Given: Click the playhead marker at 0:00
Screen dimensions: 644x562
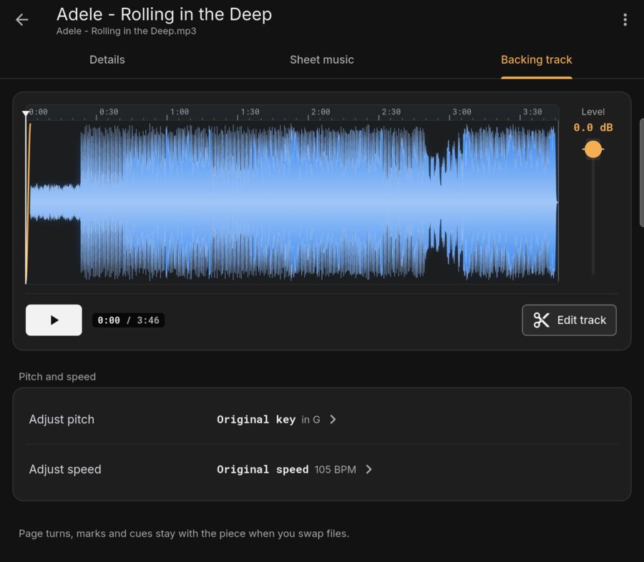Looking at the screenshot, I should (x=26, y=113).
